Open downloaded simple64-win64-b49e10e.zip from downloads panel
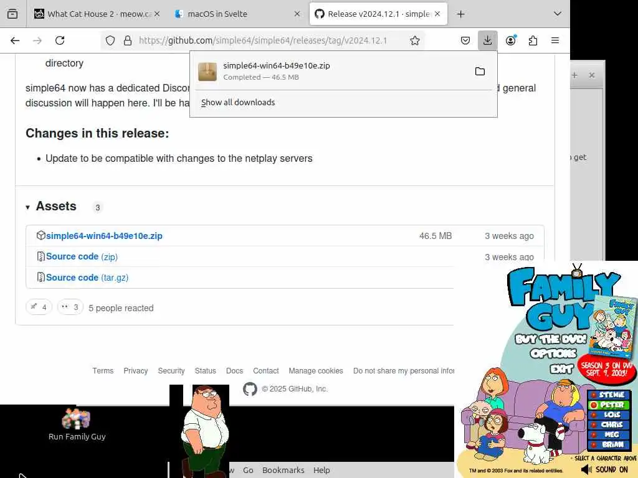 pos(330,71)
